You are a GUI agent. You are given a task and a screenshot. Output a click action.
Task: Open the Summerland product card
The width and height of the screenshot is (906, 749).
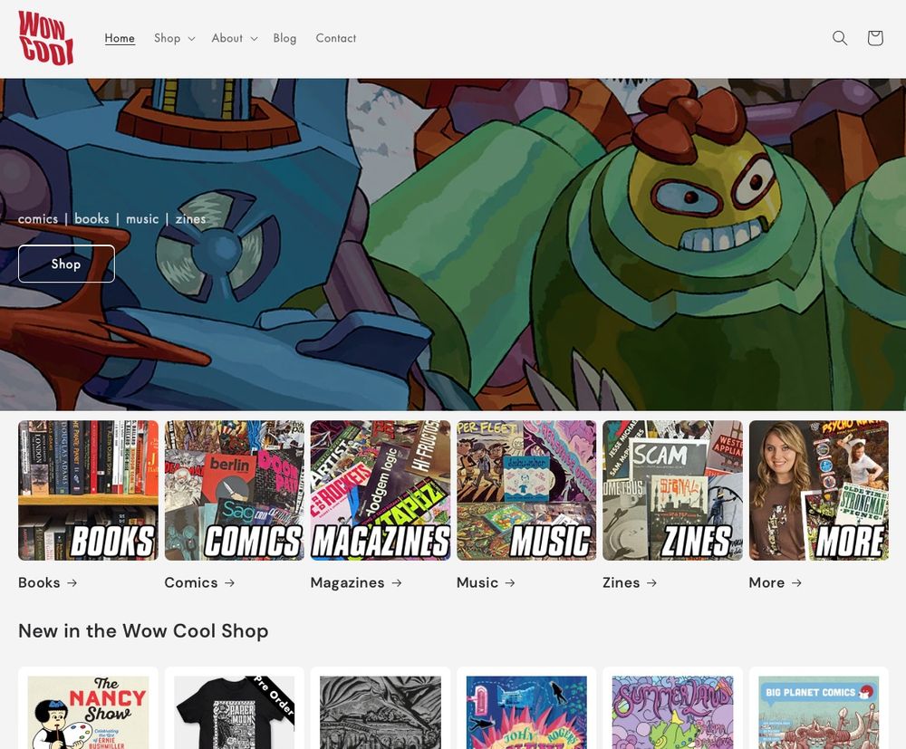point(672,709)
